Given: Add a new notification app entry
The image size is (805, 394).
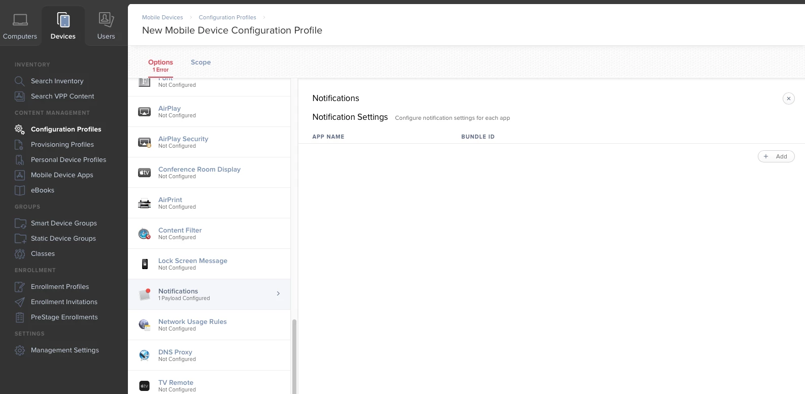Looking at the screenshot, I should click(776, 156).
